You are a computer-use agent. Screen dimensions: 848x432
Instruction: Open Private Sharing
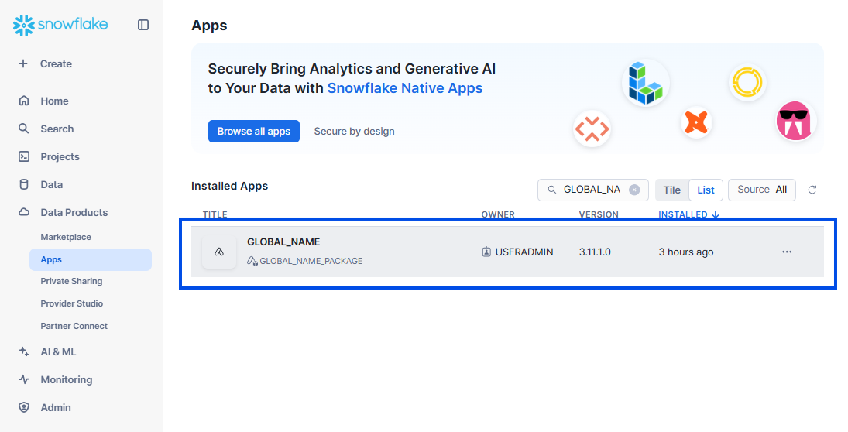pos(71,281)
